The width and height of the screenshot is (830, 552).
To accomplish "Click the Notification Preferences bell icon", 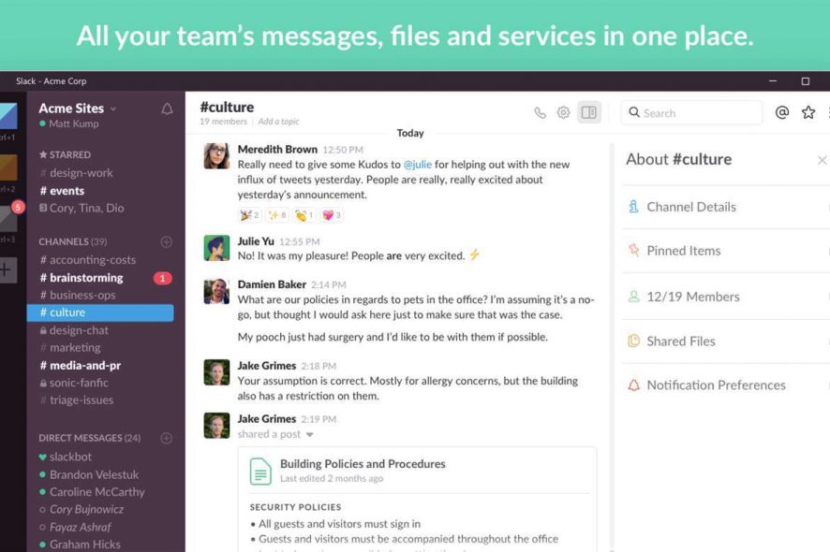I will (633, 385).
